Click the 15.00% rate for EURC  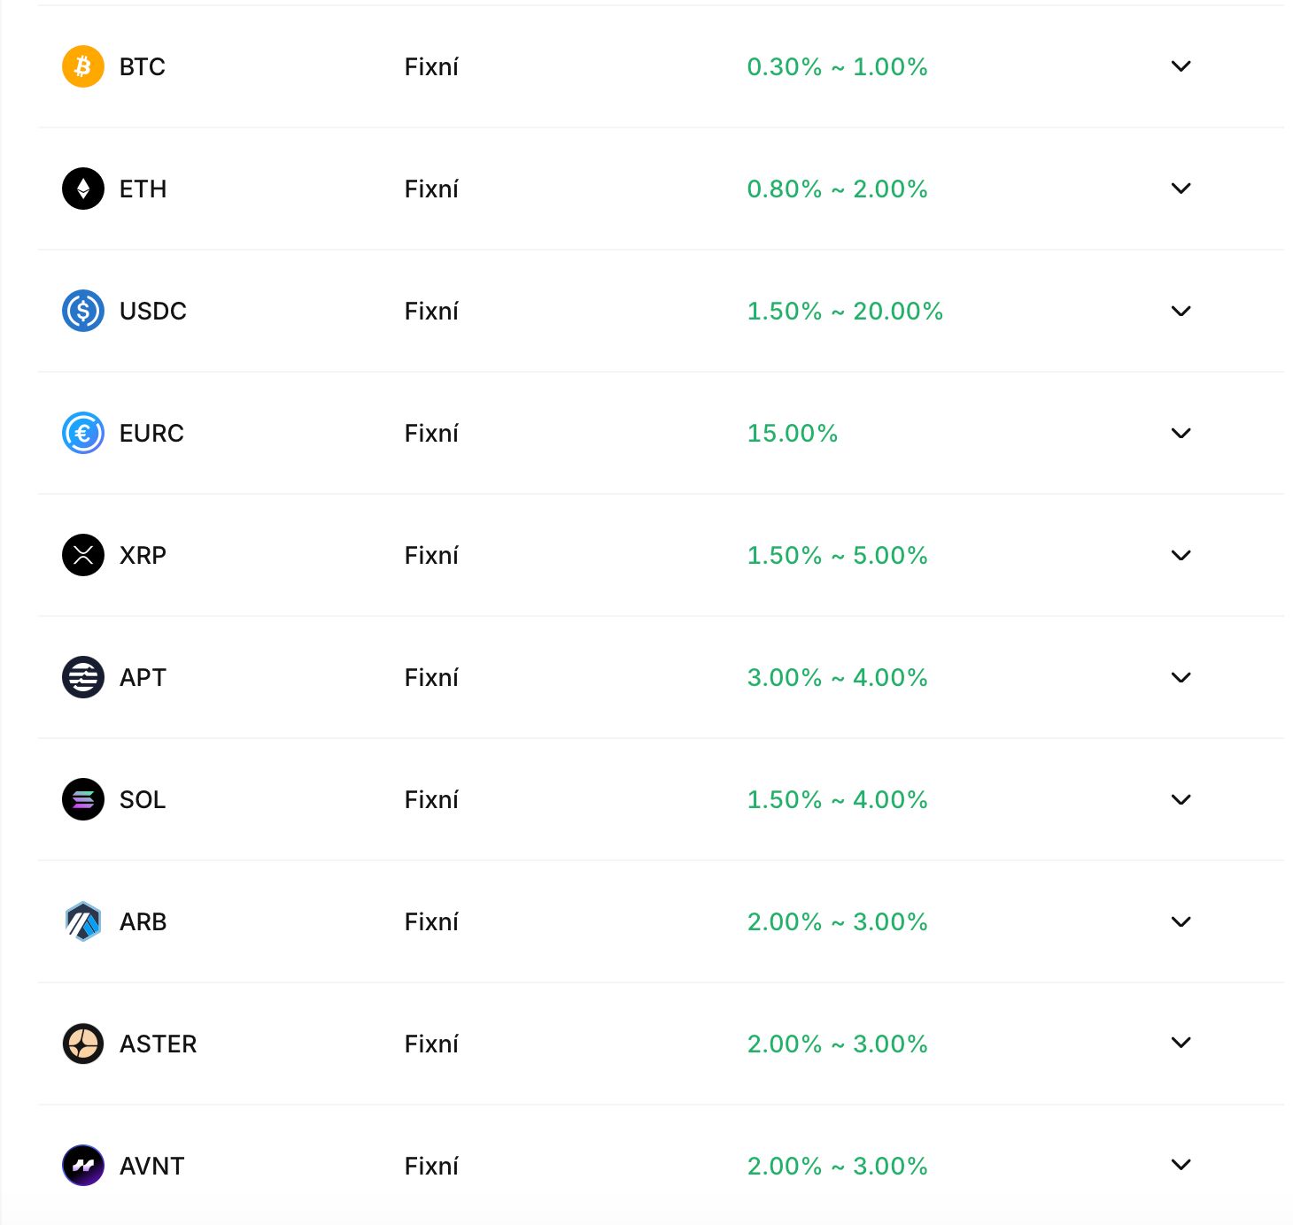793,433
